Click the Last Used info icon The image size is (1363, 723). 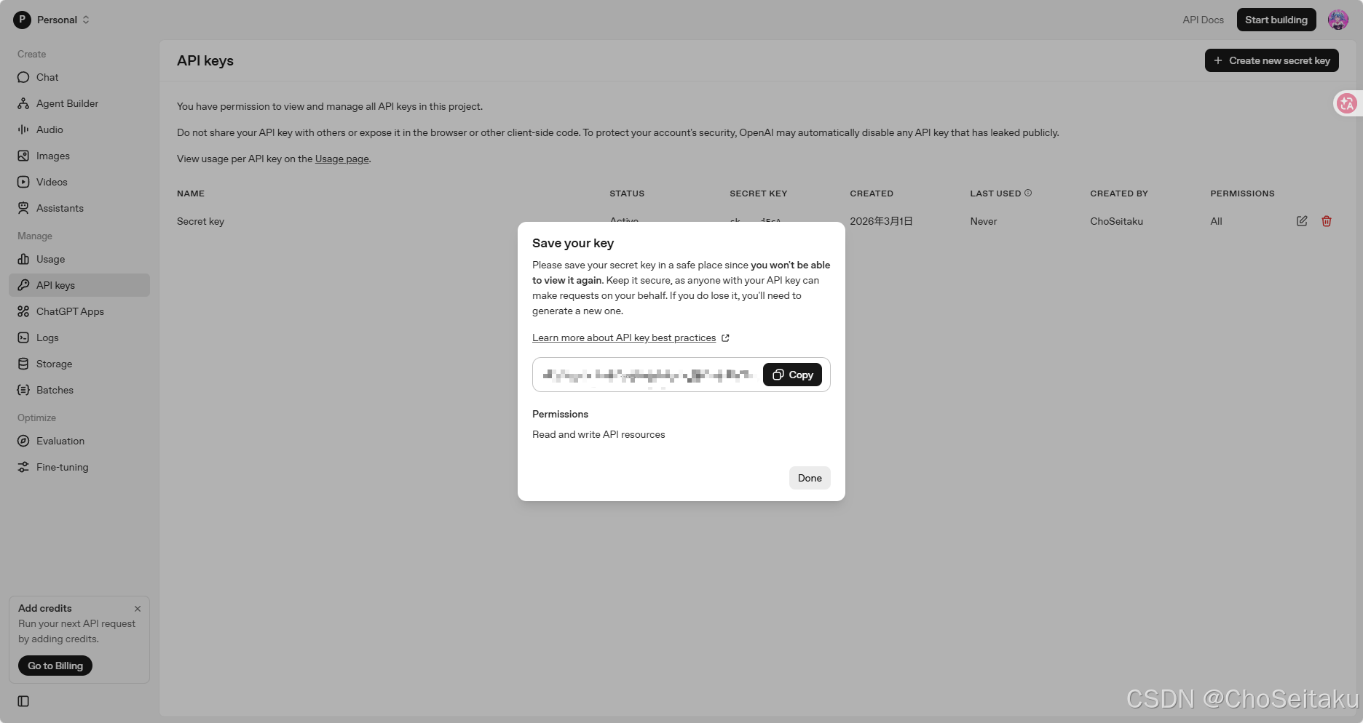[x=1028, y=193]
